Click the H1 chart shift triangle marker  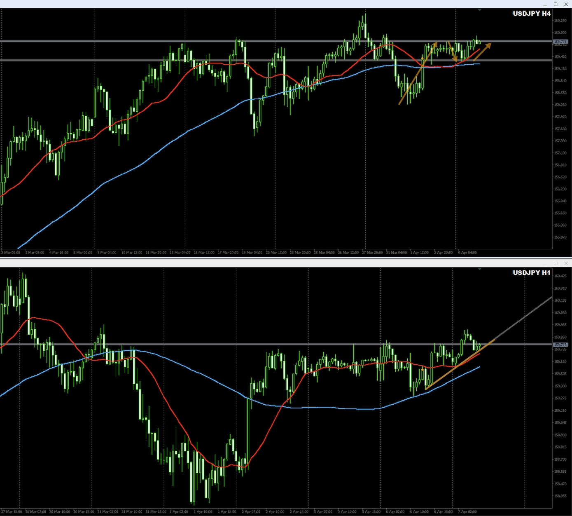[480, 269]
